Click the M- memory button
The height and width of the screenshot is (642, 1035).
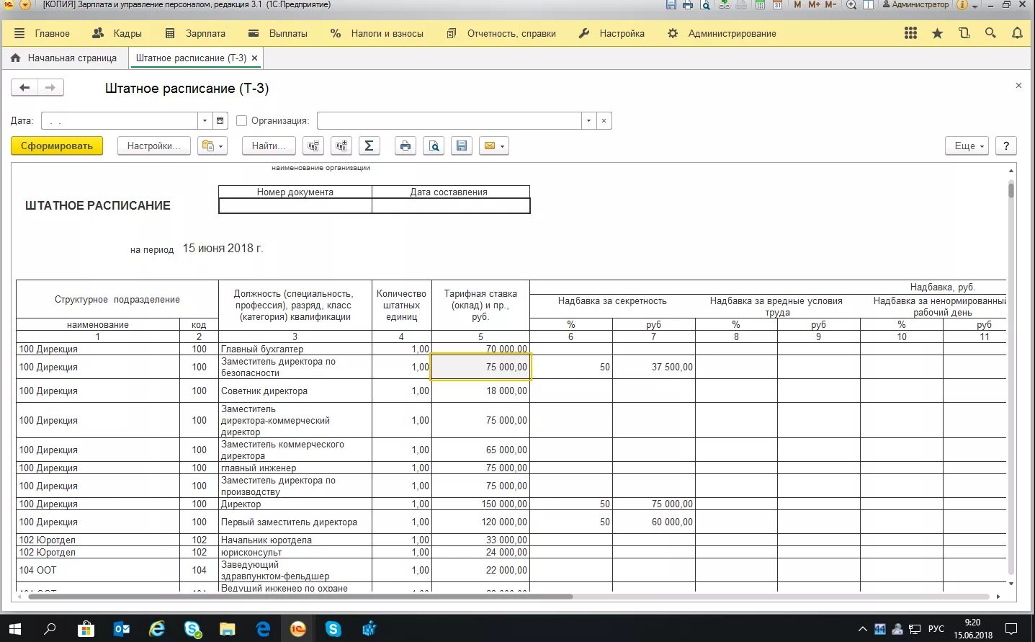click(830, 4)
